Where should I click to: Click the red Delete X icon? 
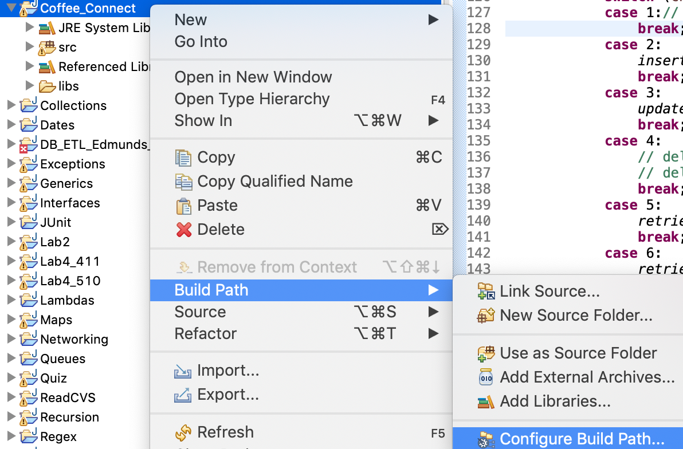tap(183, 230)
